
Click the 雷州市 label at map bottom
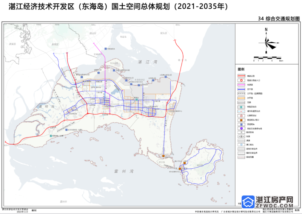pos(63,202)
